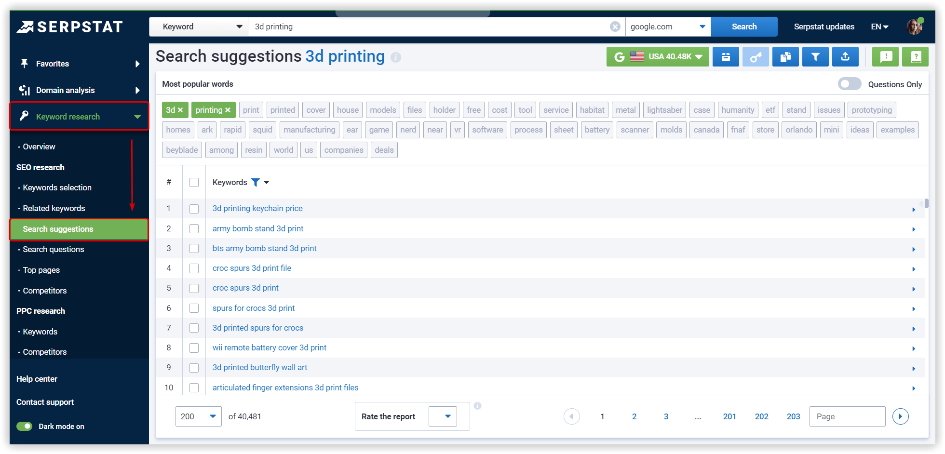
Task: Click in the keyword search input field
Action: (x=429, y=27)
